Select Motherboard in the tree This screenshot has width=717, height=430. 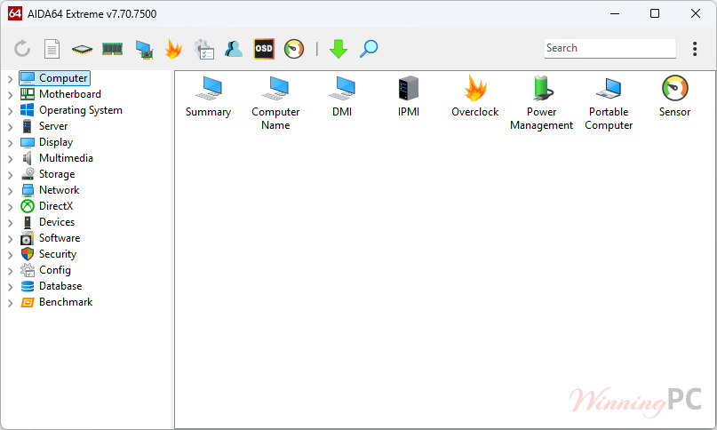click(x=60, y=94)
